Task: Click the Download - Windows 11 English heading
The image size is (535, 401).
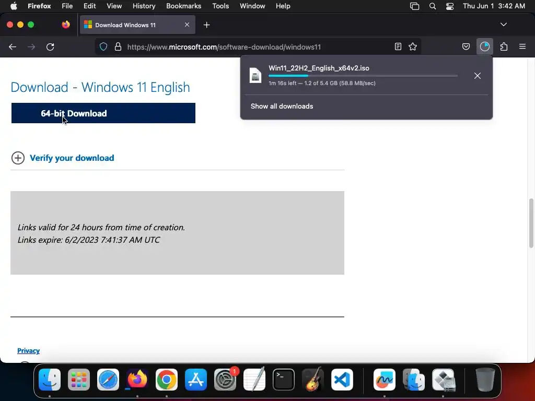Action: click(x=100, y=87)
